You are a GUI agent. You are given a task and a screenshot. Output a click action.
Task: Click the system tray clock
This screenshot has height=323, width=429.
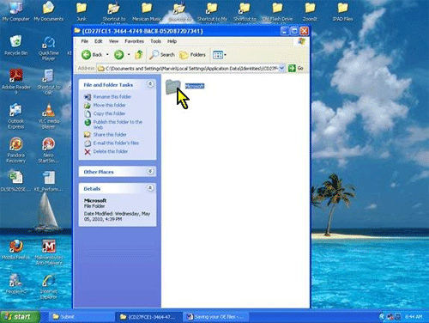[414, 317]
